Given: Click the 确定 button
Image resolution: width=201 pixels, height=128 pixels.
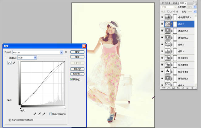Looking at the screenshot, I should tap(77, 52).
